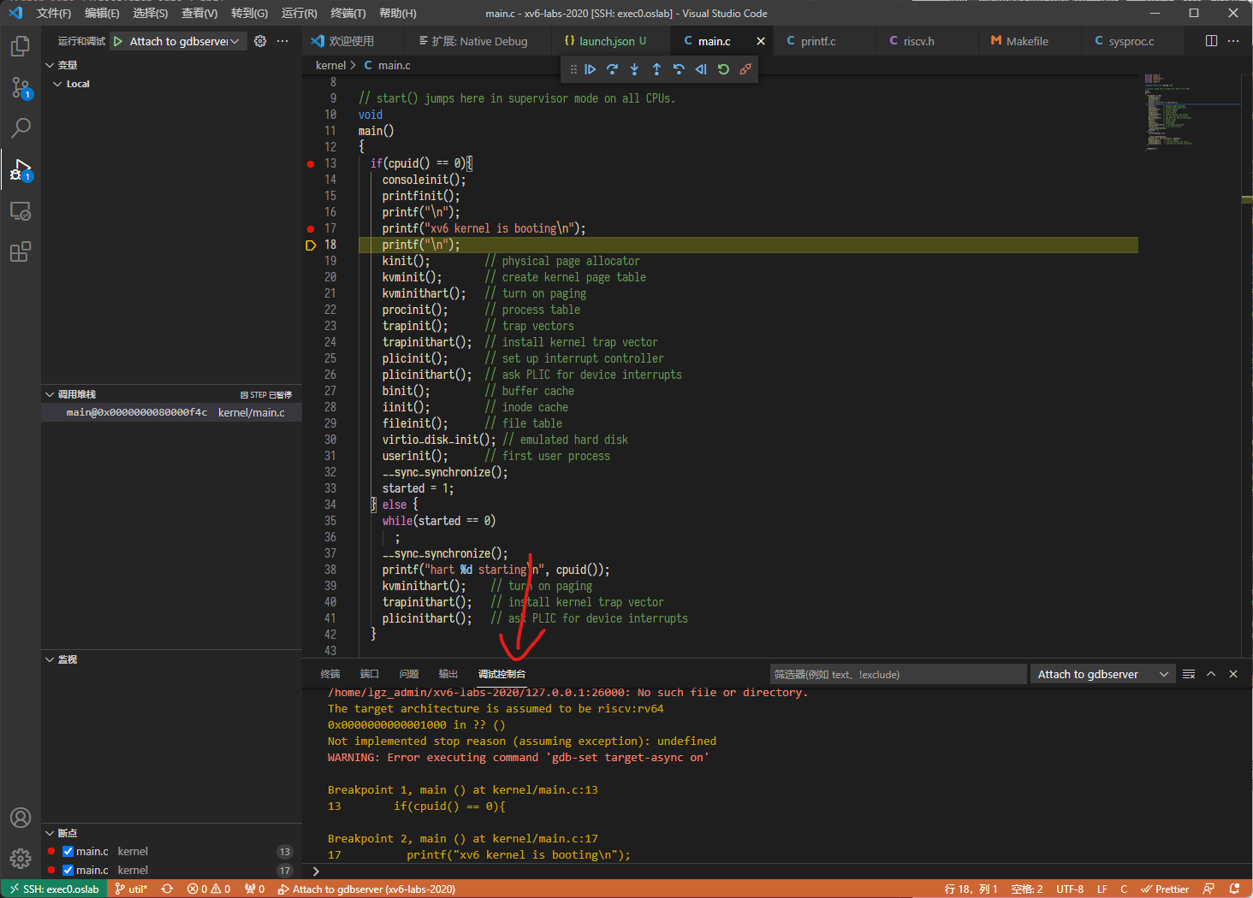Open the Source Control icon in activity bar

20,86
